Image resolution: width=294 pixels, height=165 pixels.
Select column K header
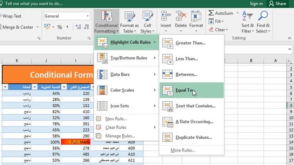[x=17, y=60]
